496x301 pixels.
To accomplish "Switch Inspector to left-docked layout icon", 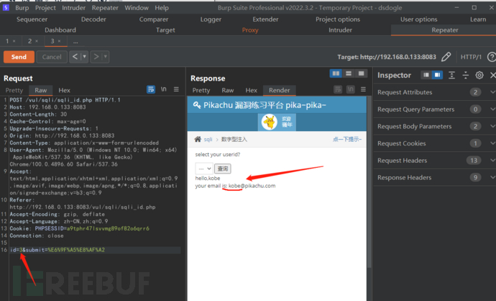I will click(x=426, y=75).
